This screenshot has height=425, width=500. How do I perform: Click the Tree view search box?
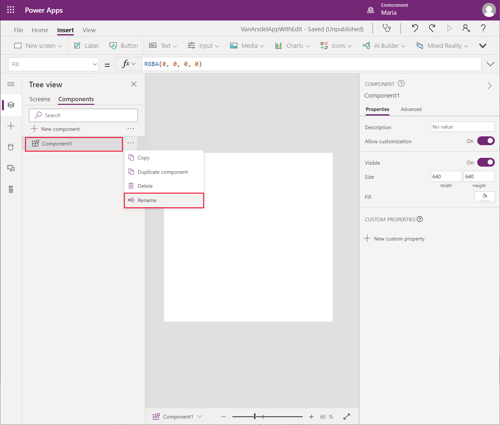pos(83,115)
